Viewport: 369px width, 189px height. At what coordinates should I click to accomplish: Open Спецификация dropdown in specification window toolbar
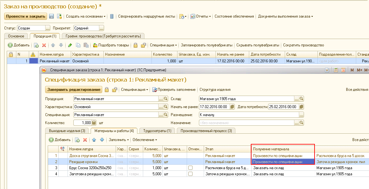tap(135, 90)
